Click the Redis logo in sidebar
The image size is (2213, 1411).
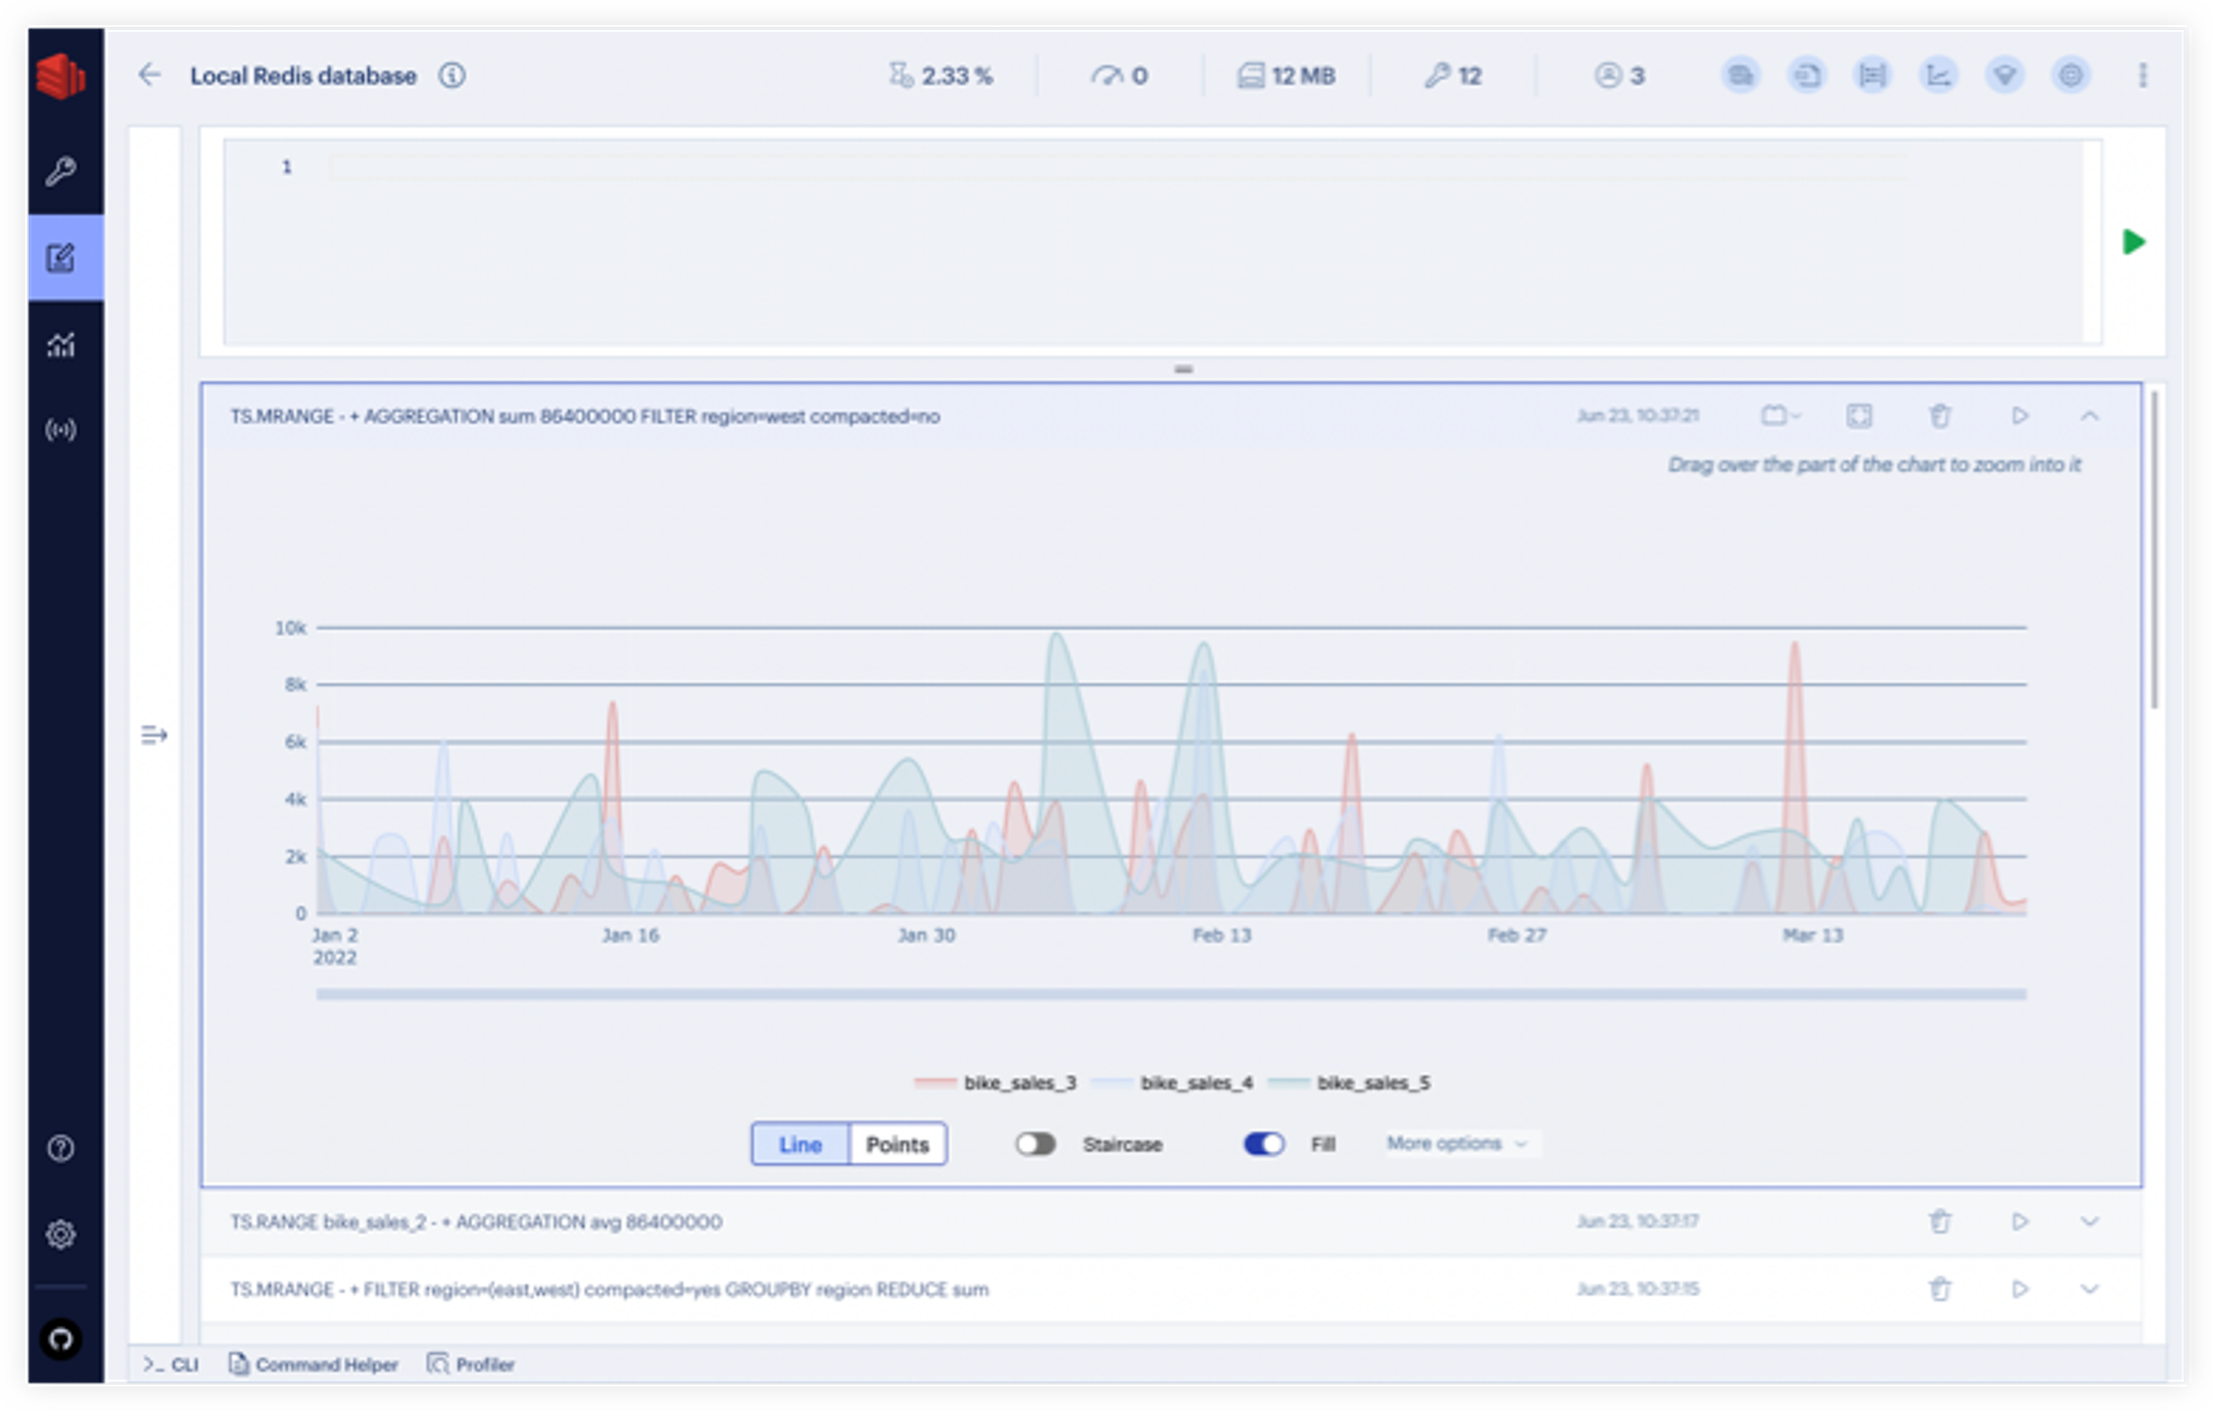pyautogui.click(x=61, y=75)
